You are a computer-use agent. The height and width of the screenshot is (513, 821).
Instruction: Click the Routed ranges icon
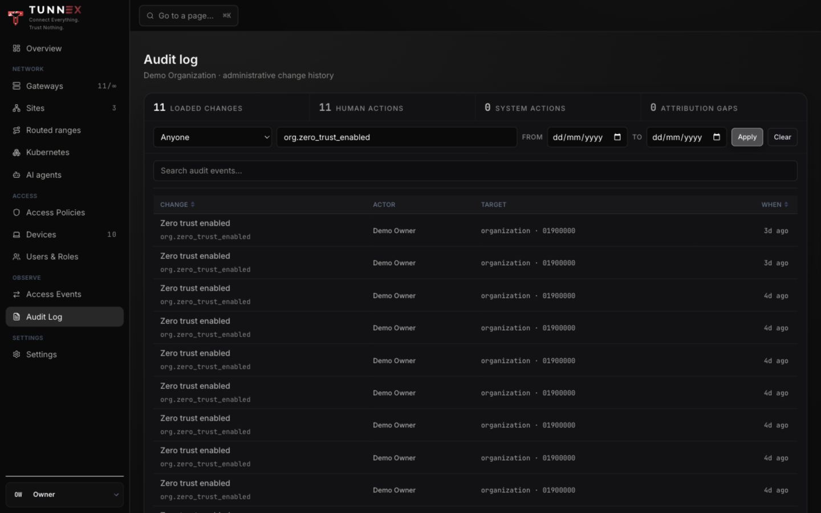pos(17,131)
